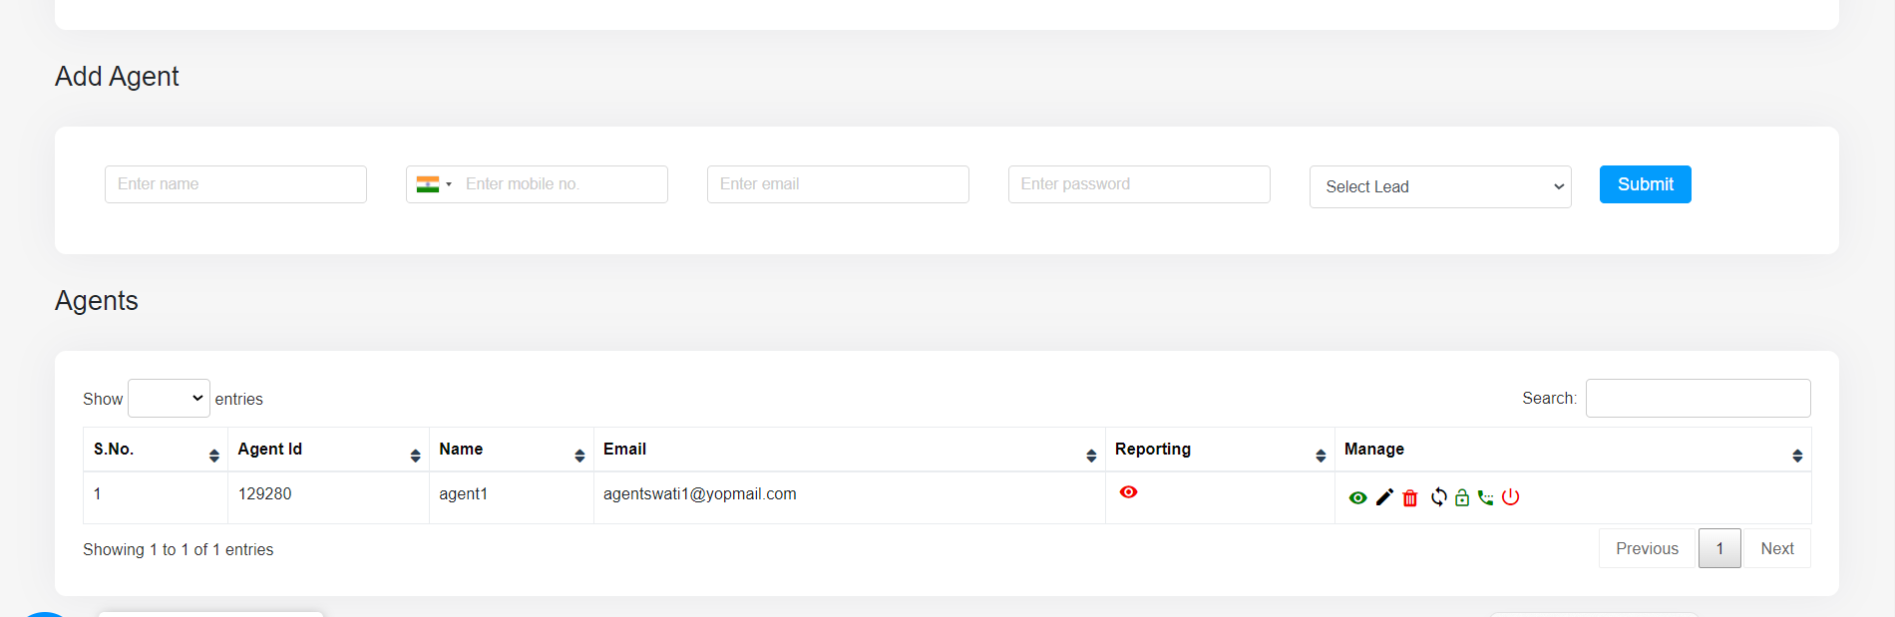The height and width of the screenshot is (617, 1895).
Task: Toggle the red eye in Reporting column
Action: click(x=1128, y=491)
